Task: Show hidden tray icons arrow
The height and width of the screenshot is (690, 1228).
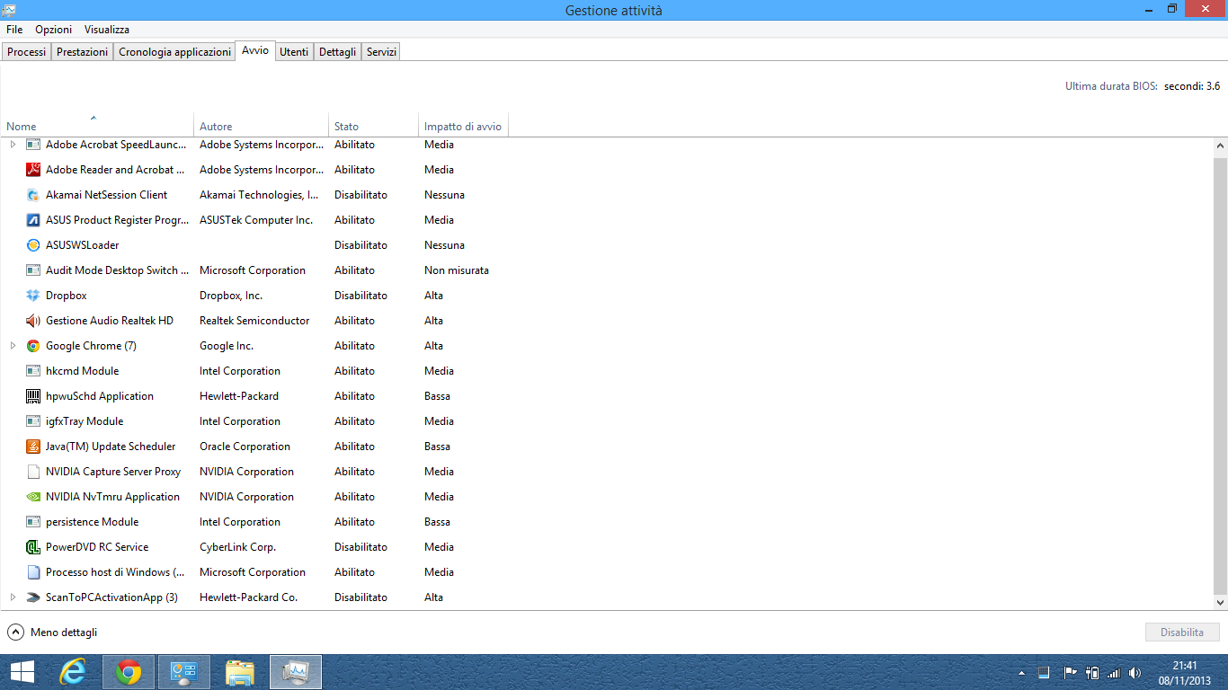Action: tap(1022, 672)
